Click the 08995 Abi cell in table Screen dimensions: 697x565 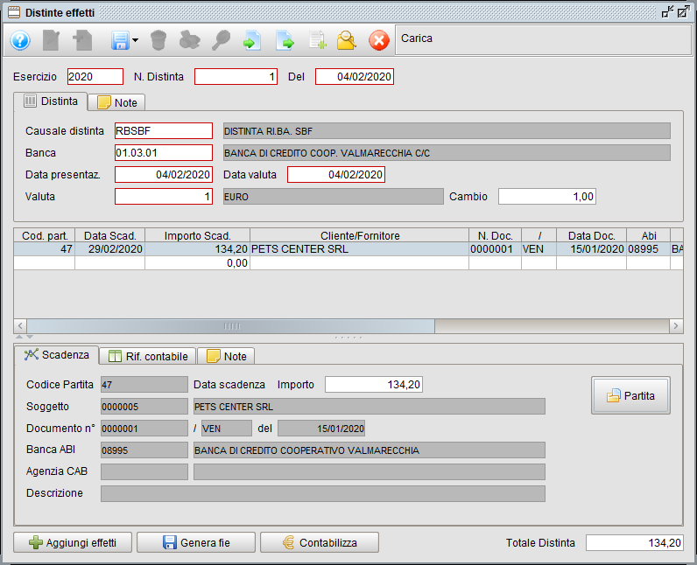click(x=649, y=249)
